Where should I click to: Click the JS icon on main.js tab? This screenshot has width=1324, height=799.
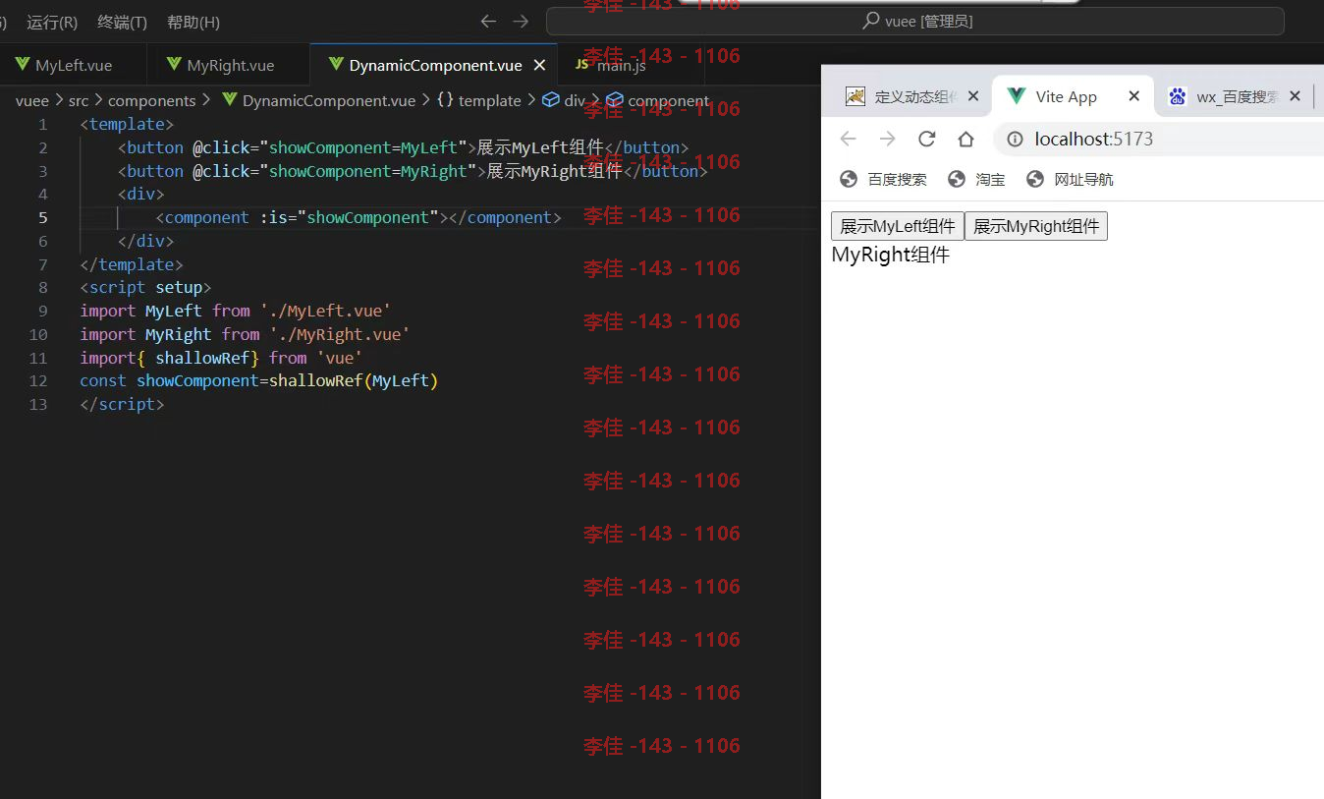(x=581, y=65)
